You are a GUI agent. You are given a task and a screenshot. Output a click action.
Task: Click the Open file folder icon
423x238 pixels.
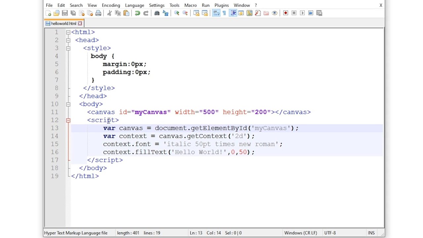[57, 13]
